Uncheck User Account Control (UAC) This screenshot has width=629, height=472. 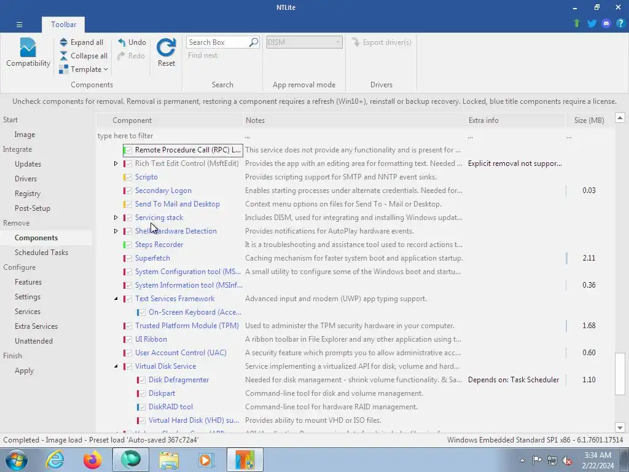[128, 353]
